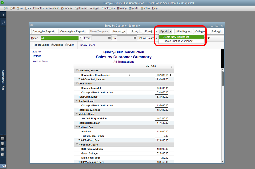Click the scrollbar up arrow in the report
Screen dimensions: 255x169
tap(223, 70)
